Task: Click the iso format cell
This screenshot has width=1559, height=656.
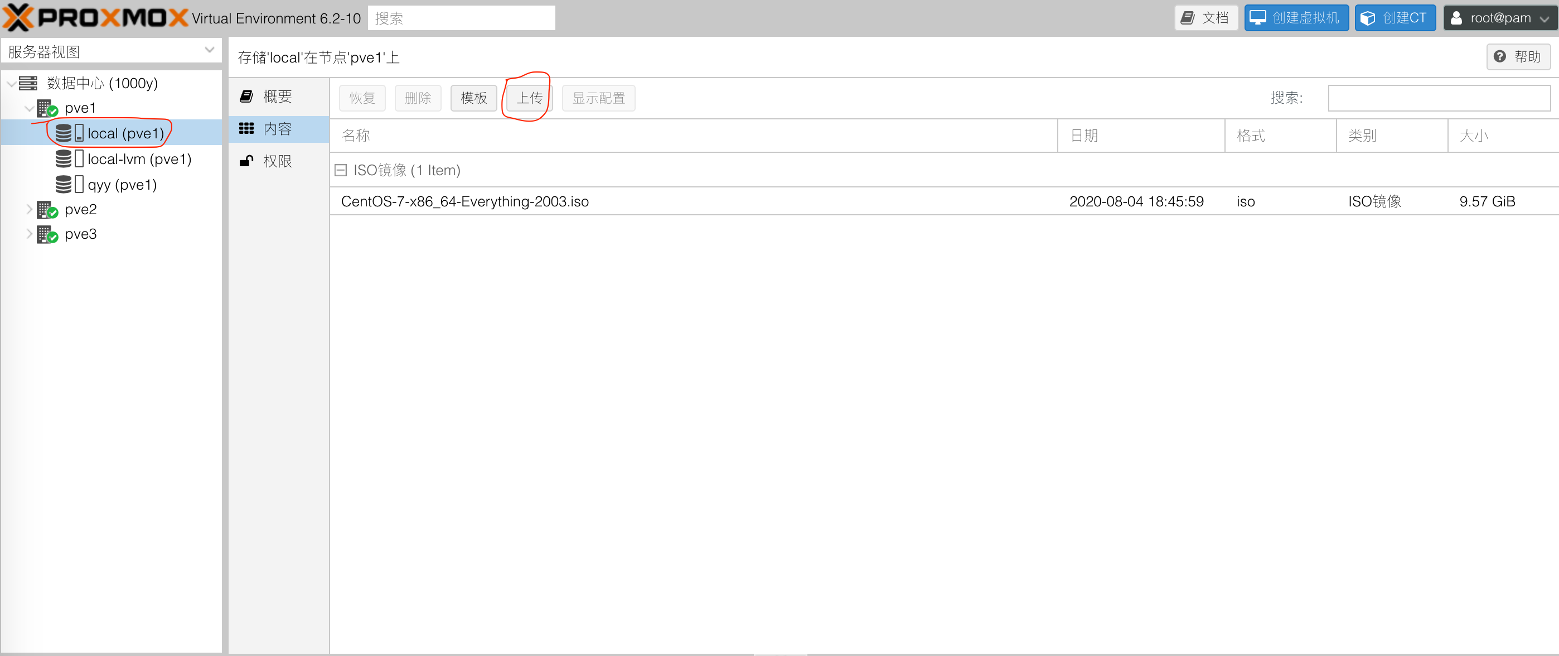Action: [1246, 202]
